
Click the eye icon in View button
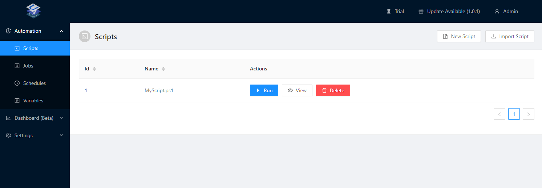[x=290, y=90]
